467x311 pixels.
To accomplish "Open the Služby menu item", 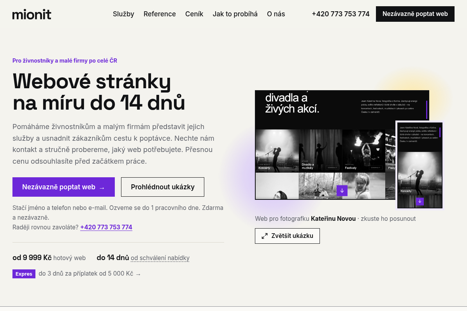I will click(x=123, y=14).
